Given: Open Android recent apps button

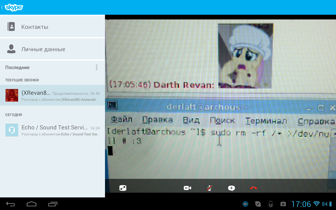Looking at the screenshot, I should [53, 204].
